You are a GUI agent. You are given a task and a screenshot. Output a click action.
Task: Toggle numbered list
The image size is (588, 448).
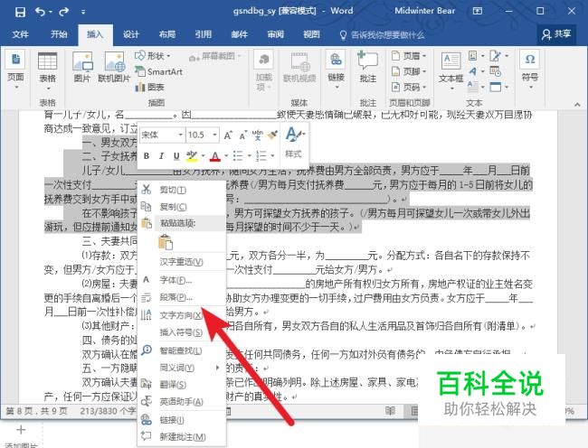coord(261,155)
